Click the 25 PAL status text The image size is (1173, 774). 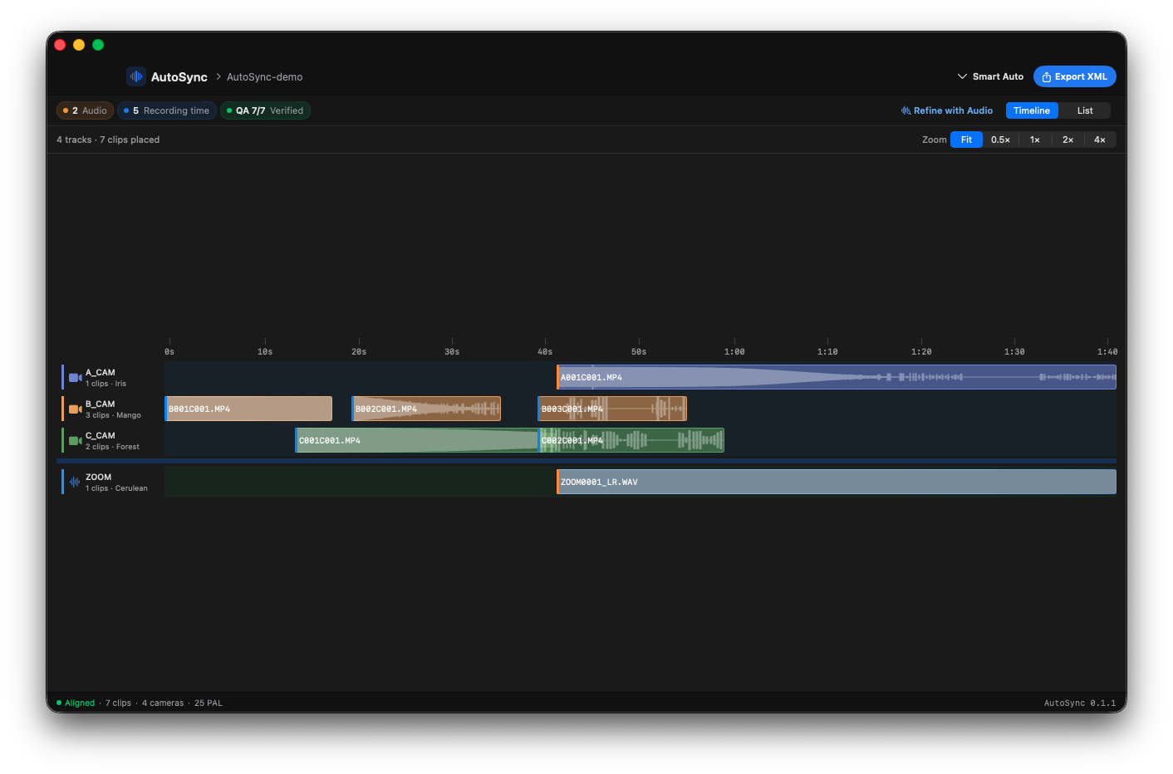[209, 703]
